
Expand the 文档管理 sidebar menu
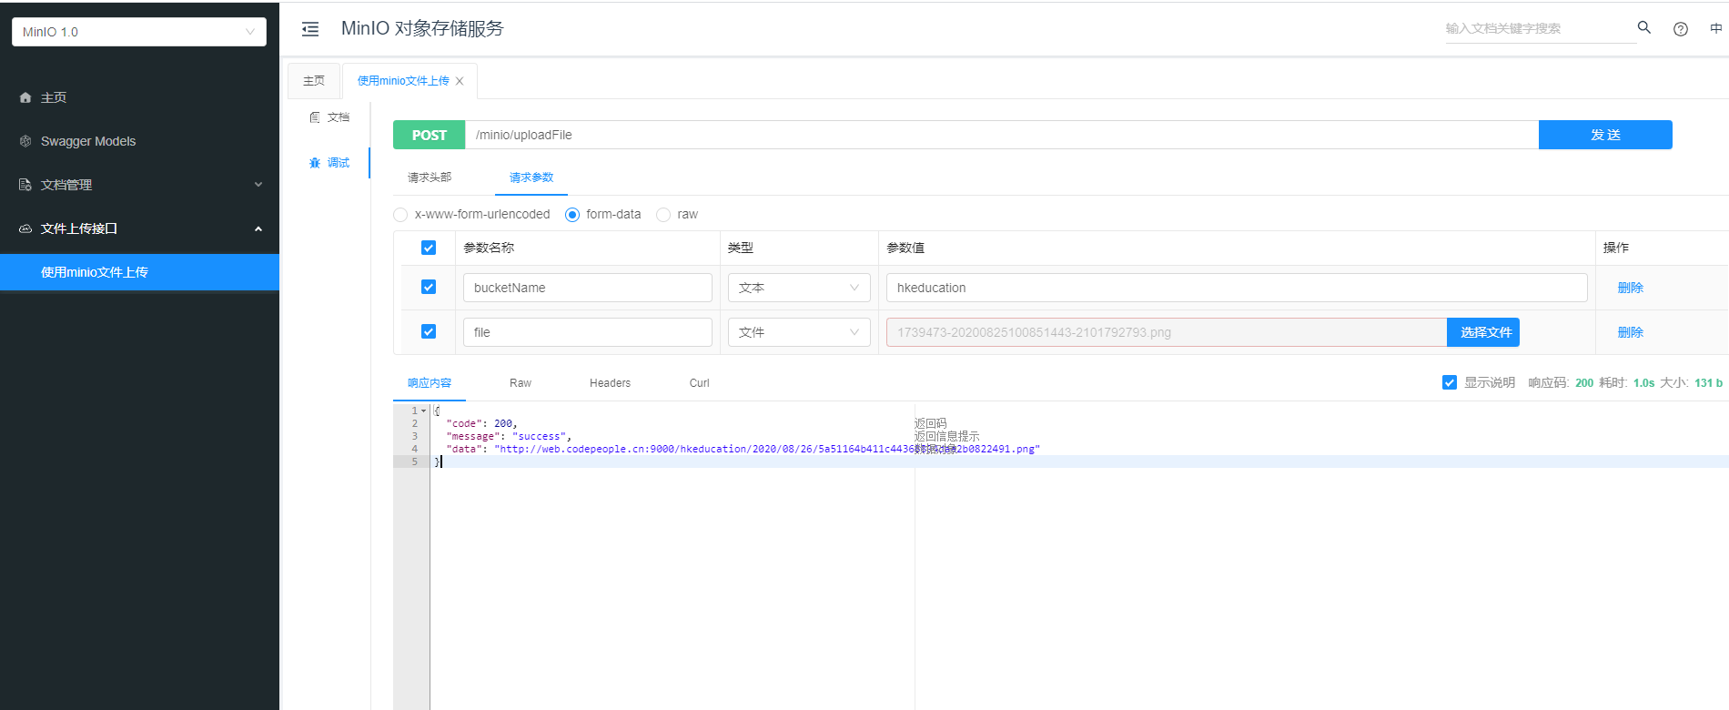point(139,185)
